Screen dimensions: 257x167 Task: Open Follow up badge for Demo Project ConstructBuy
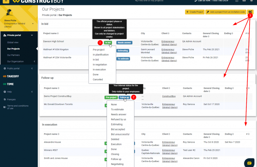click(124, 97)
